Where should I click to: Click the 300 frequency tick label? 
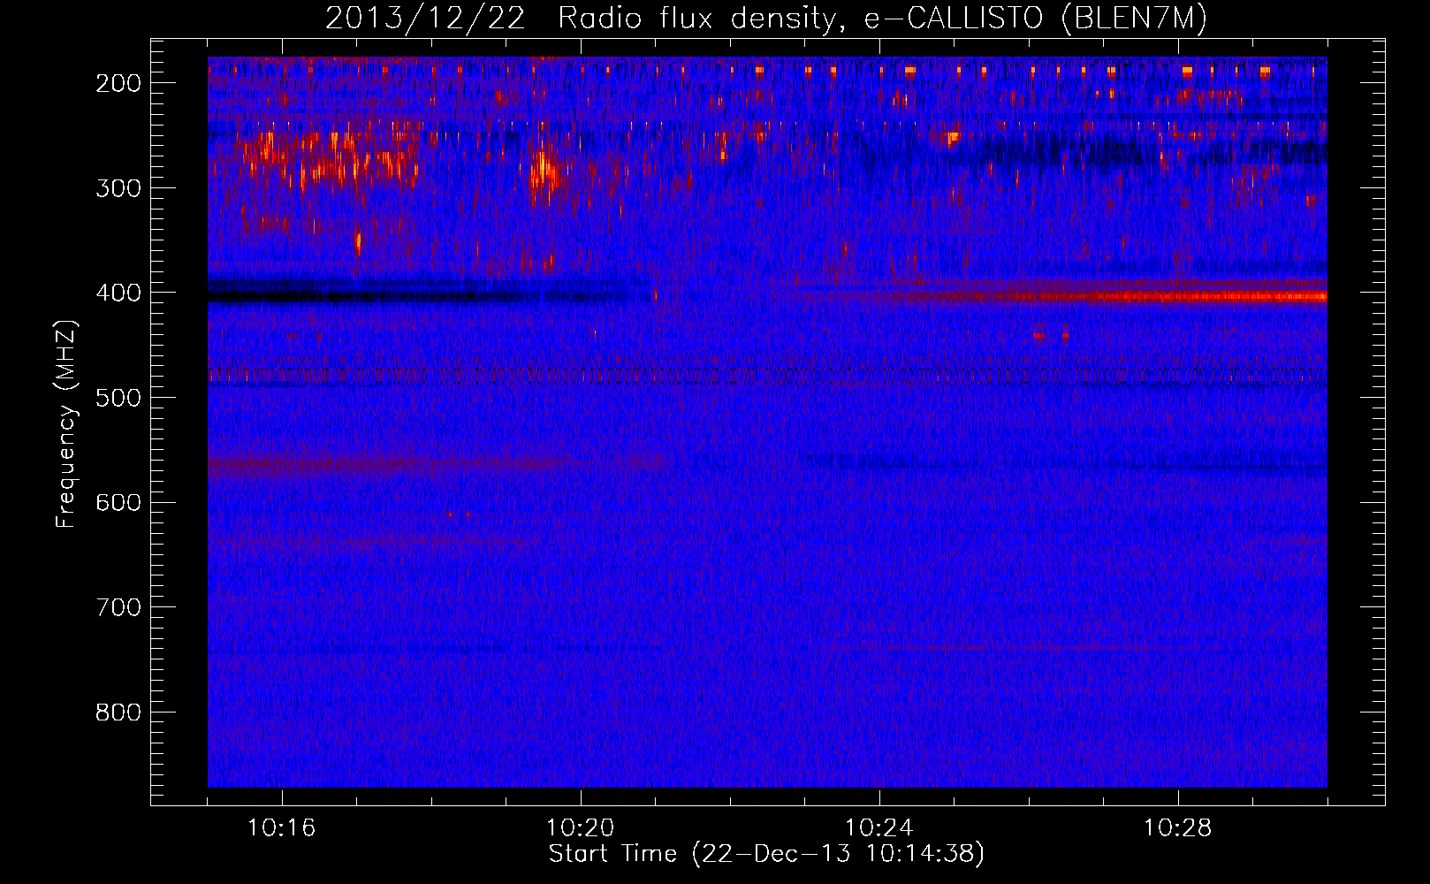pyautogui.click(x=118, y=187)
